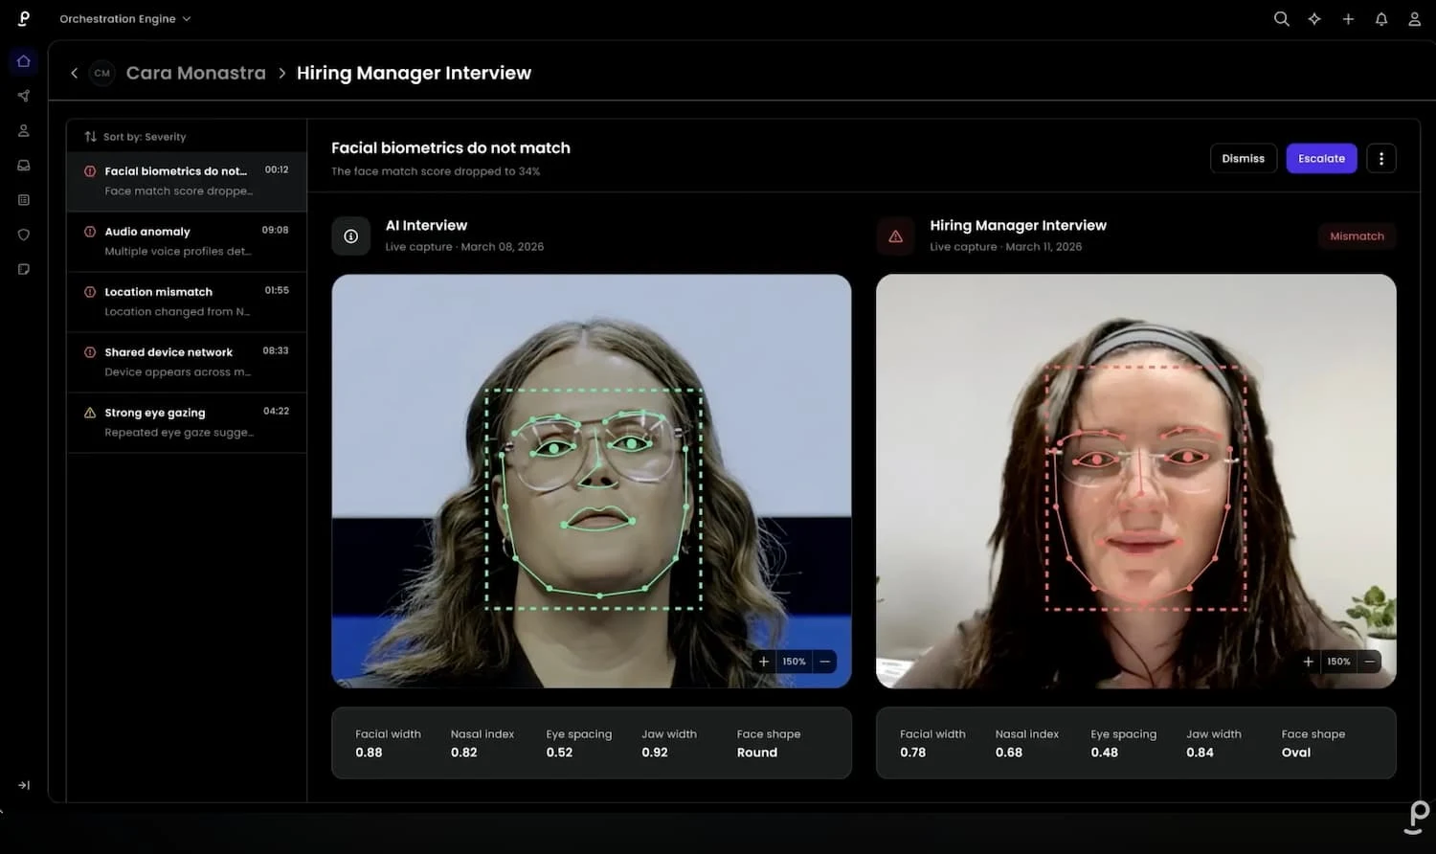
Task: Click "The face match score dropped to 34%"
Action: coord(436,171)
